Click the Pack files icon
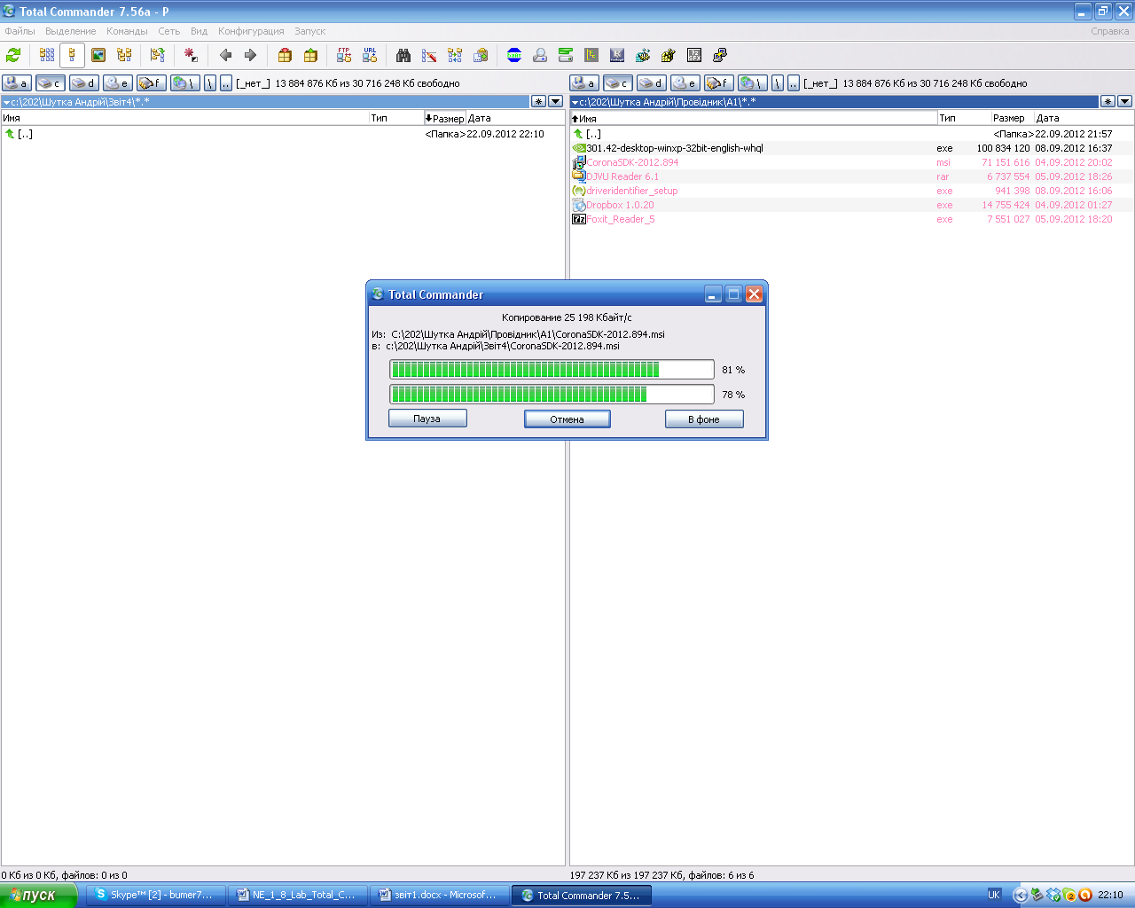 pyautogui.click(x=285, y=55)
